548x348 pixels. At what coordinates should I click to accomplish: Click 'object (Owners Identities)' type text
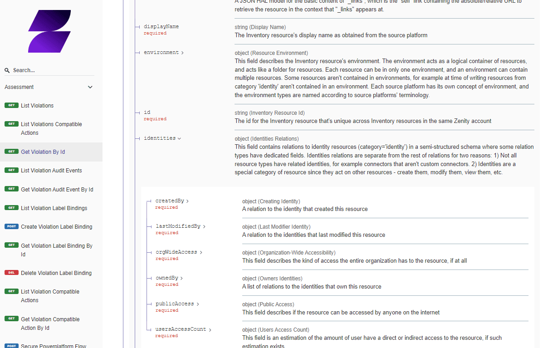[x=272, y=279]
